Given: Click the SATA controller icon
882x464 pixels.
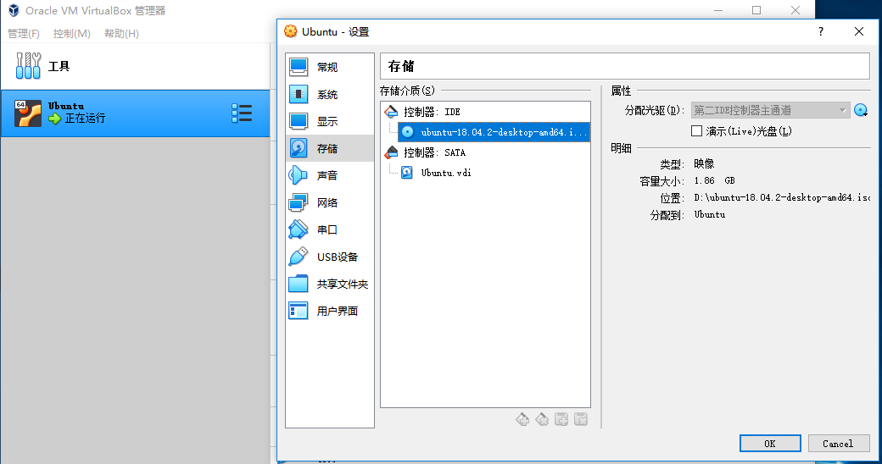Looking at the screenshot, I should point(391,152).
